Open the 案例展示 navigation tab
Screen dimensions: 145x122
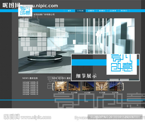102,11
